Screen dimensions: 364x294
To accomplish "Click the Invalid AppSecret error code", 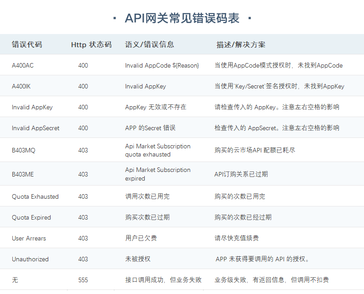I will click(35, 128).
